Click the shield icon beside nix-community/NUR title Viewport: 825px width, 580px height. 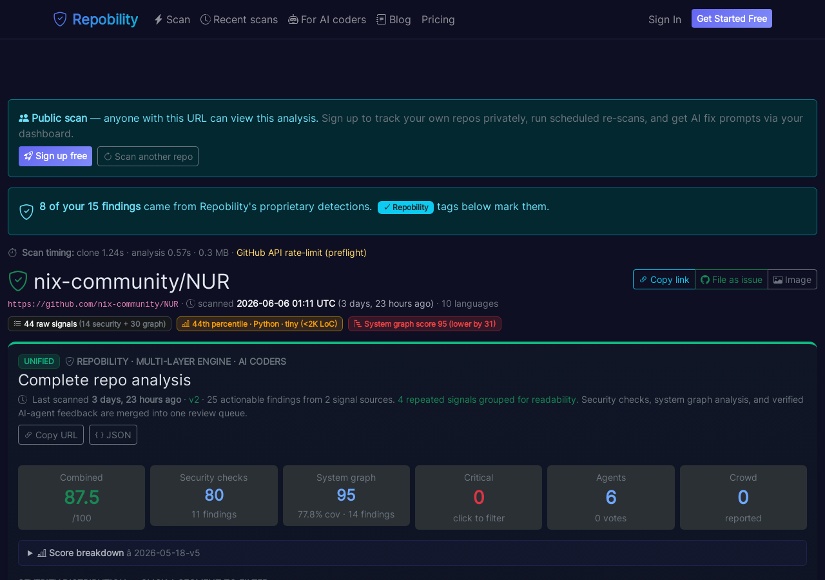[x=18, y=281]
